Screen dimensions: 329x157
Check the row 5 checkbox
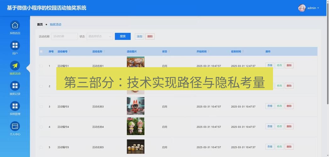41,147
